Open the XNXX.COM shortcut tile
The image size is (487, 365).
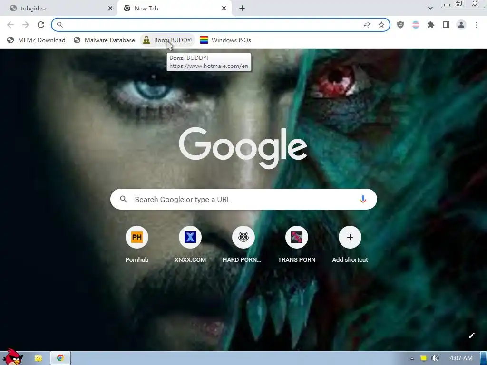[x=190, y=245]
